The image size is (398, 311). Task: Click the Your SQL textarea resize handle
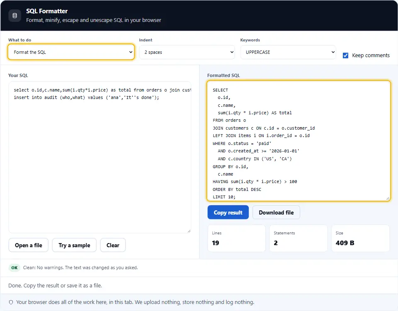coord(189,231)
